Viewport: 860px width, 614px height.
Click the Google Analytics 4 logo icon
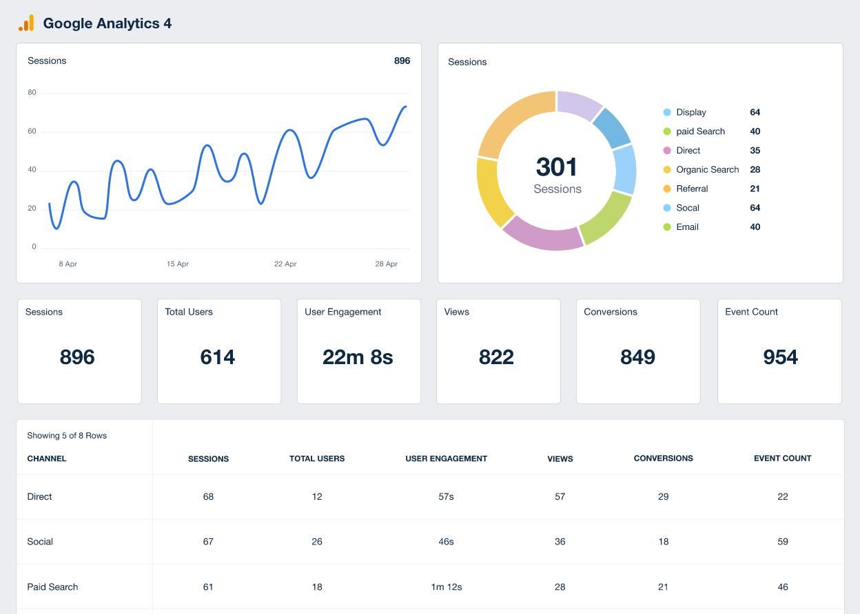25,23
